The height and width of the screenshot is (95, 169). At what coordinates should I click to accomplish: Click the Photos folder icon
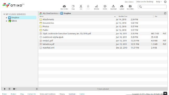[x=41, y=26]
